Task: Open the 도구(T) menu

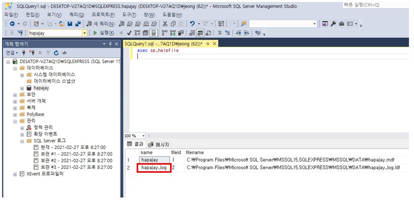Action: click(x=129, y=15)
